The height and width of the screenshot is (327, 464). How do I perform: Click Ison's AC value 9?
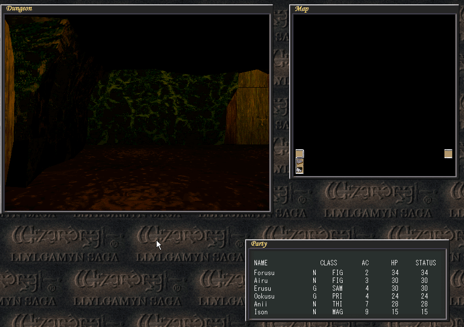(x=367, y=312)
